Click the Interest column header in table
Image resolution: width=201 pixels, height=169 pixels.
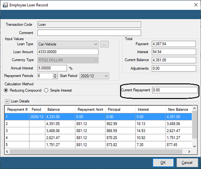tap(151, 110)
